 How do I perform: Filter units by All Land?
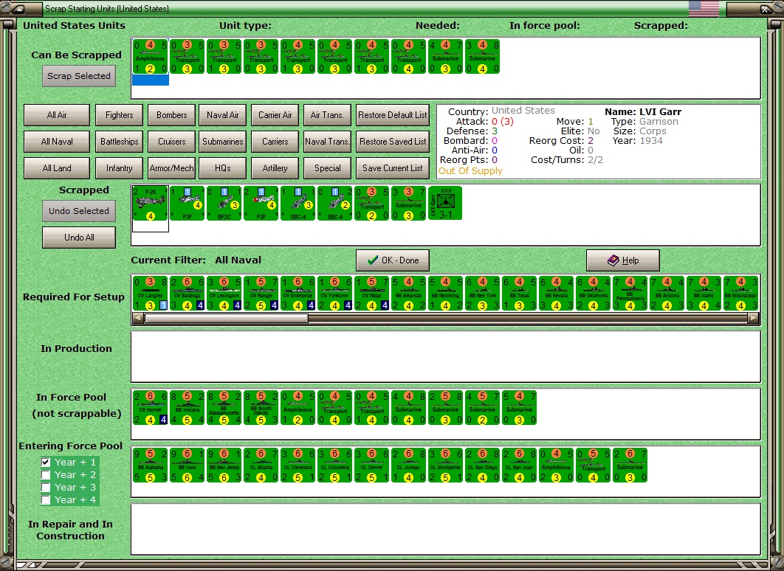pyautogui.click(x=57, y=168)
